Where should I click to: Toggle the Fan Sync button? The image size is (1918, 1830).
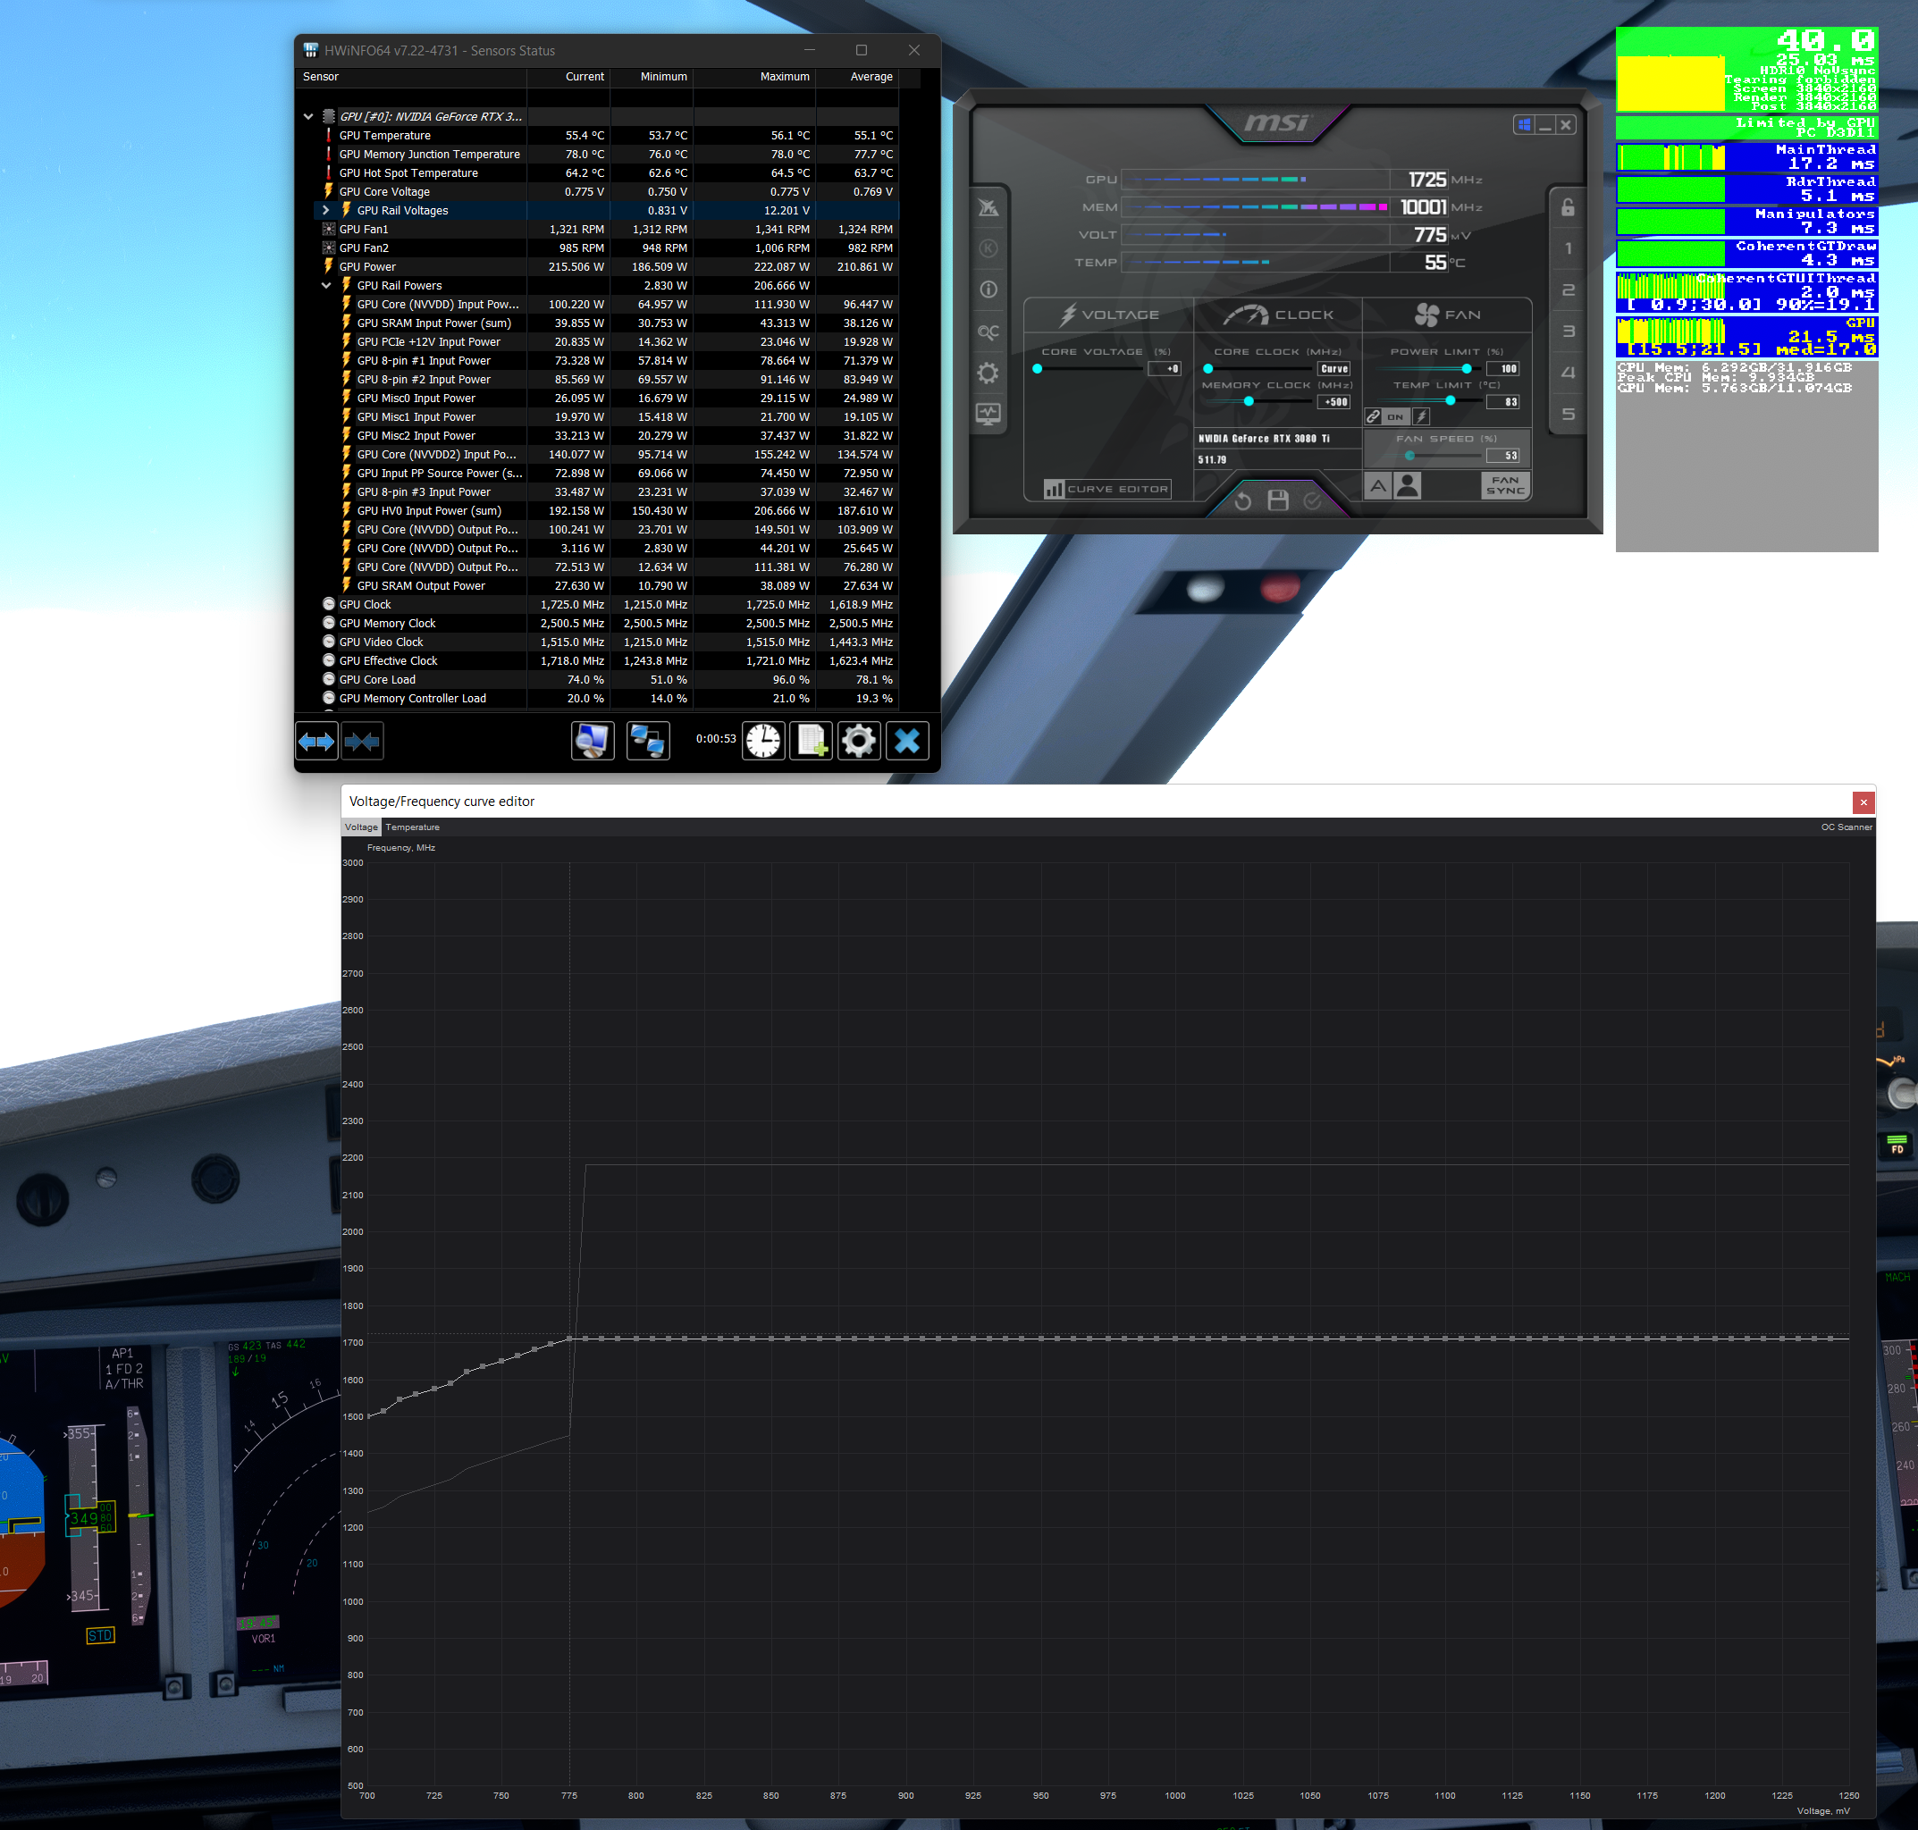point(1505,486)
